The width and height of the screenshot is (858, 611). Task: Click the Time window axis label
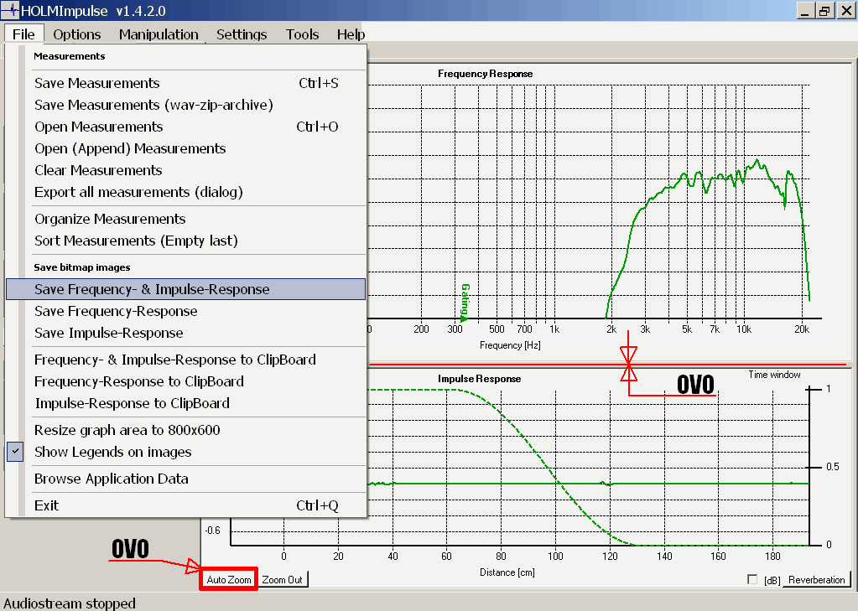click(774, 375)
